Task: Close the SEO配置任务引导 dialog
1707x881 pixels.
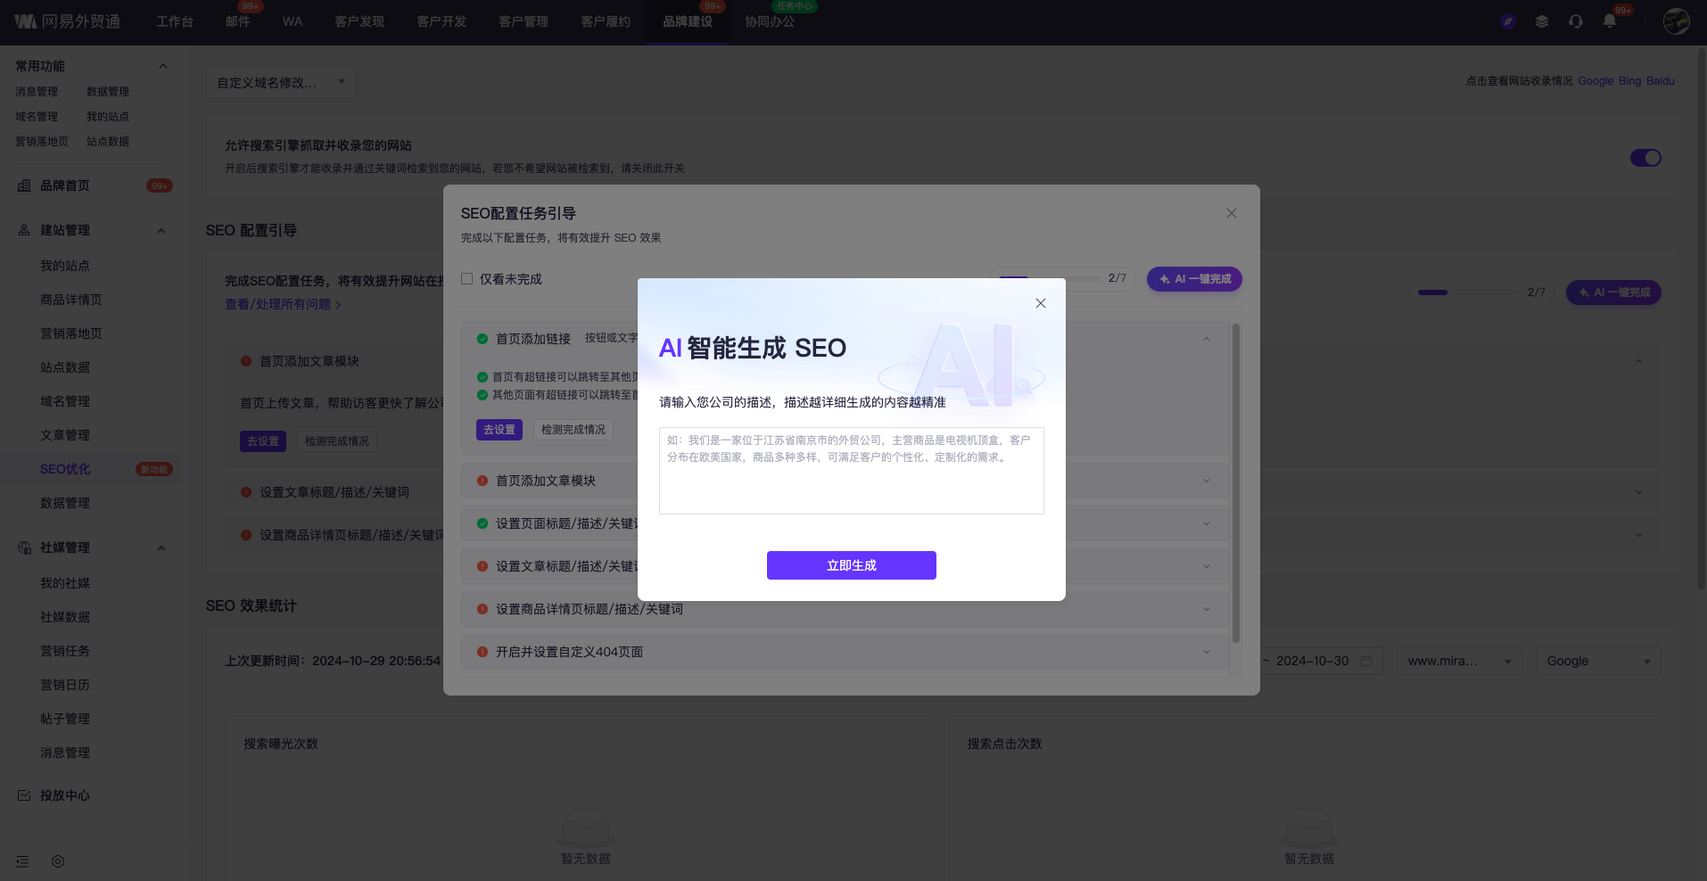Action: click(x=1231, y=213)
